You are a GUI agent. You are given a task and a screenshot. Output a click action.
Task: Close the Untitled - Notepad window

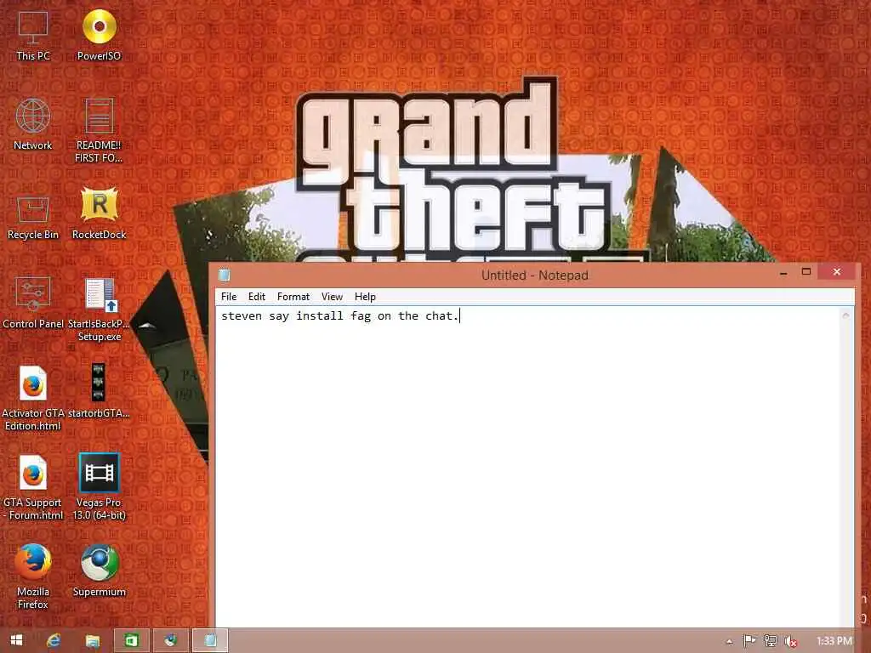click(837, 271)
